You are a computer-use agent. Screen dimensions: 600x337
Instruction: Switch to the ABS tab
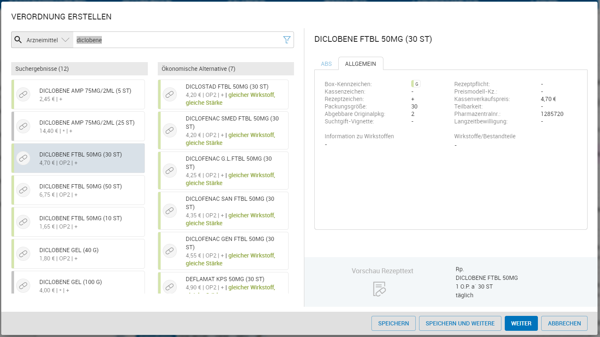point(326,64)
